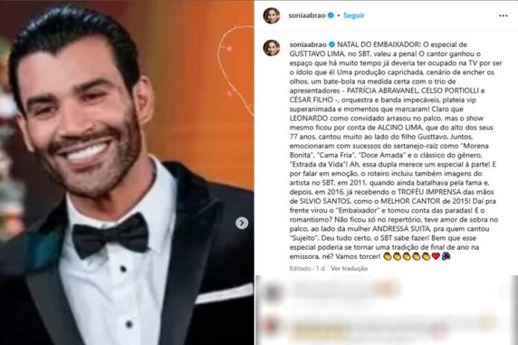This screenshot has width=518, height=345.
Task: Go to next photo with carousel arrow
Action: (x=242, y=223)
